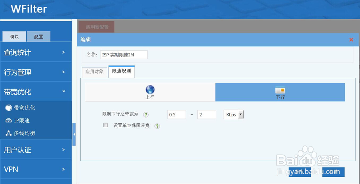Close the 编辑 dialog with red X
The width and height of the screenshot is (360, 184).
(x=351, y=40)
